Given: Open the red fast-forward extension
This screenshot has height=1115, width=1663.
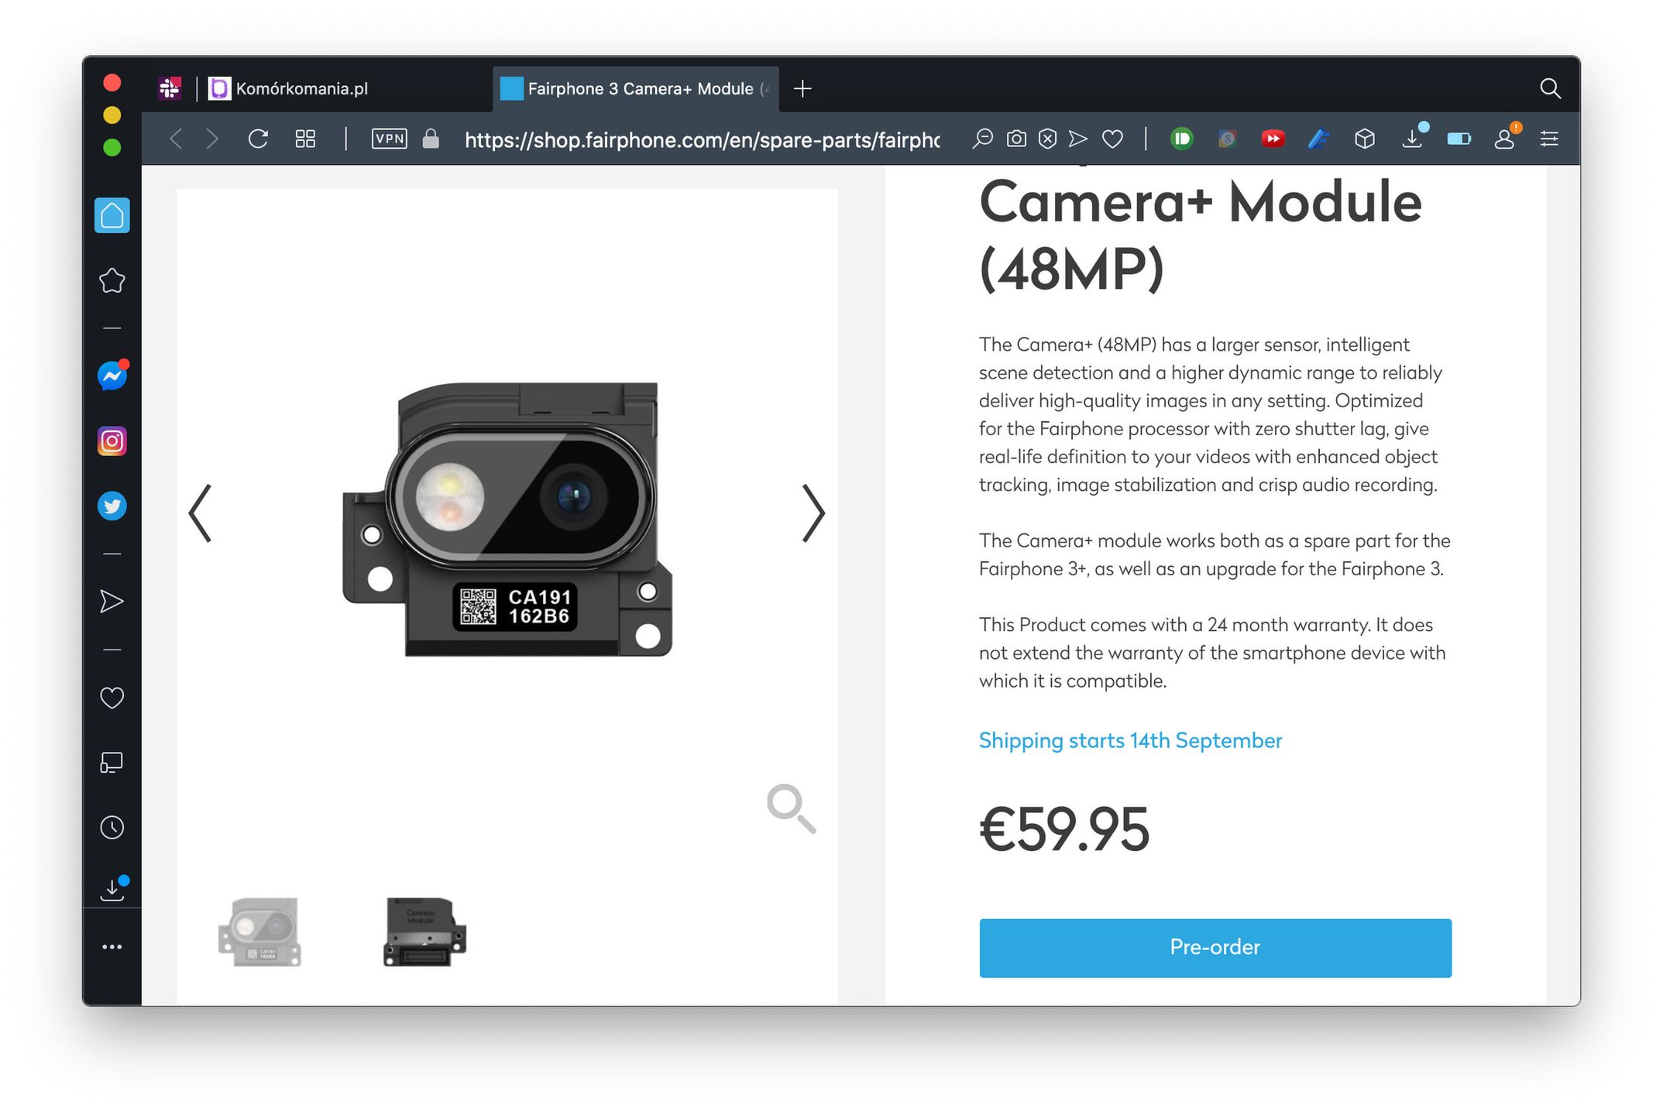Looking at the screenshot, I should 1273,139.
